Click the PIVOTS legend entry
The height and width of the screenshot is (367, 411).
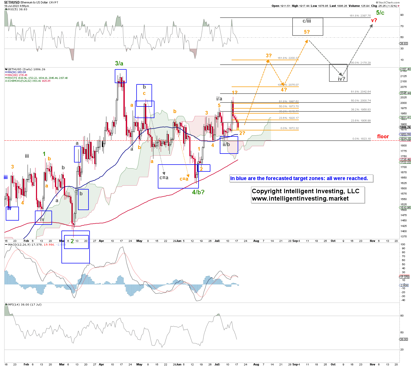[x=37, y=78]
